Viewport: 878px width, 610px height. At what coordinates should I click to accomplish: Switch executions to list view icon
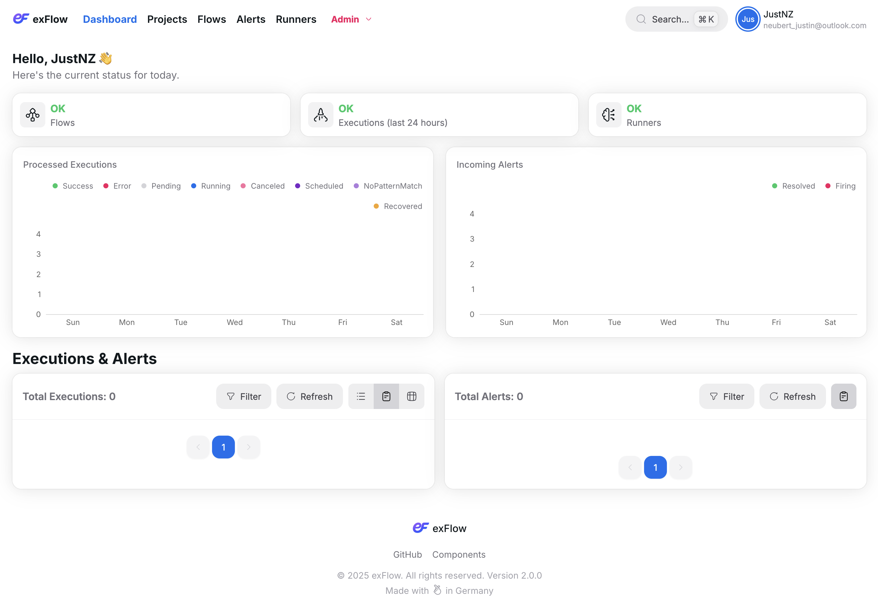pyautogui.click(x=361, y=396)
